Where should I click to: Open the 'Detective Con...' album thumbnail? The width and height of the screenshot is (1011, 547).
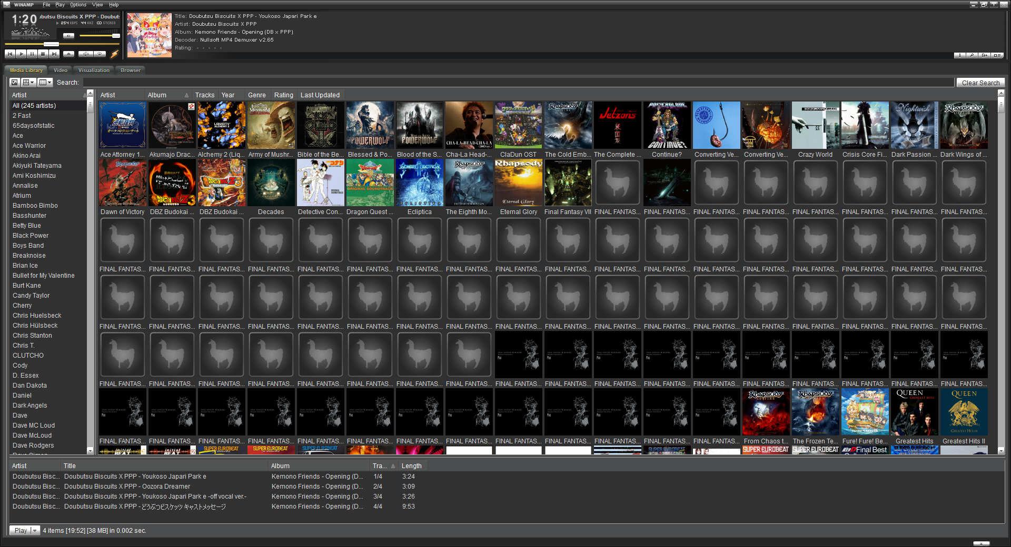(x=321, y=187)
